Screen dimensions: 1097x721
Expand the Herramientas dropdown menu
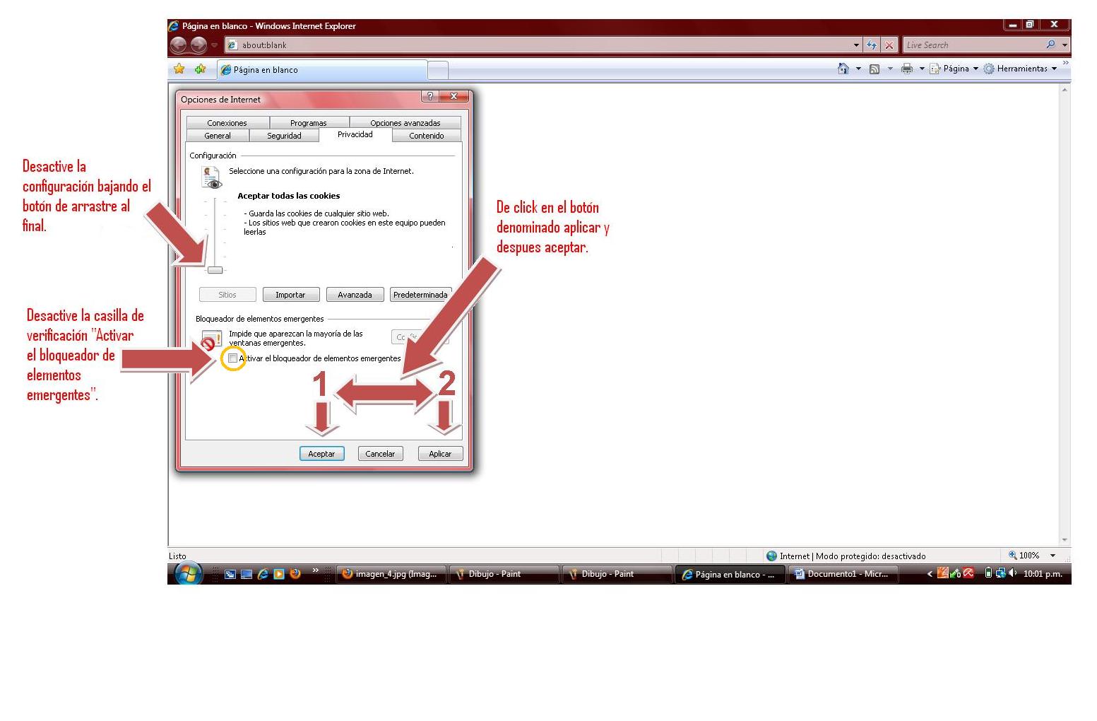(1022, 69)
